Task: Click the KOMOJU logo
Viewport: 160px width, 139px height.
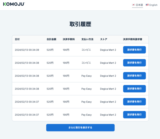Action: click(14, 4)
